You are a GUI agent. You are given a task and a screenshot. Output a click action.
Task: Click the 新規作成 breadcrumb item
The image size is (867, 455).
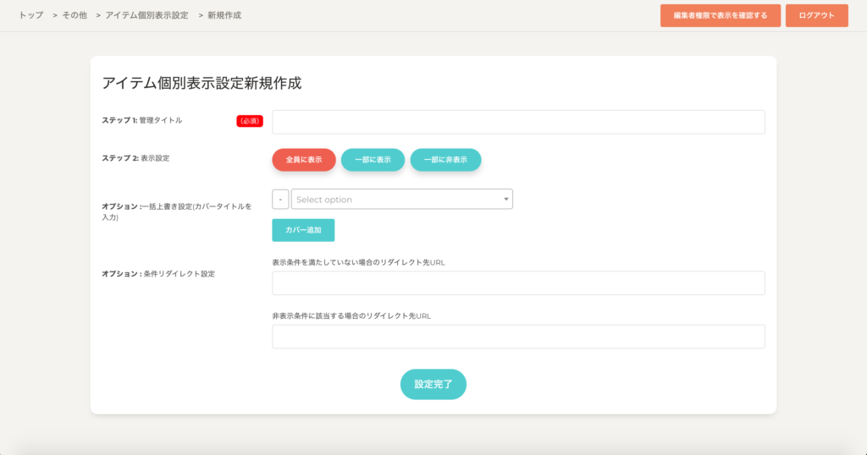tap(224, 15)
